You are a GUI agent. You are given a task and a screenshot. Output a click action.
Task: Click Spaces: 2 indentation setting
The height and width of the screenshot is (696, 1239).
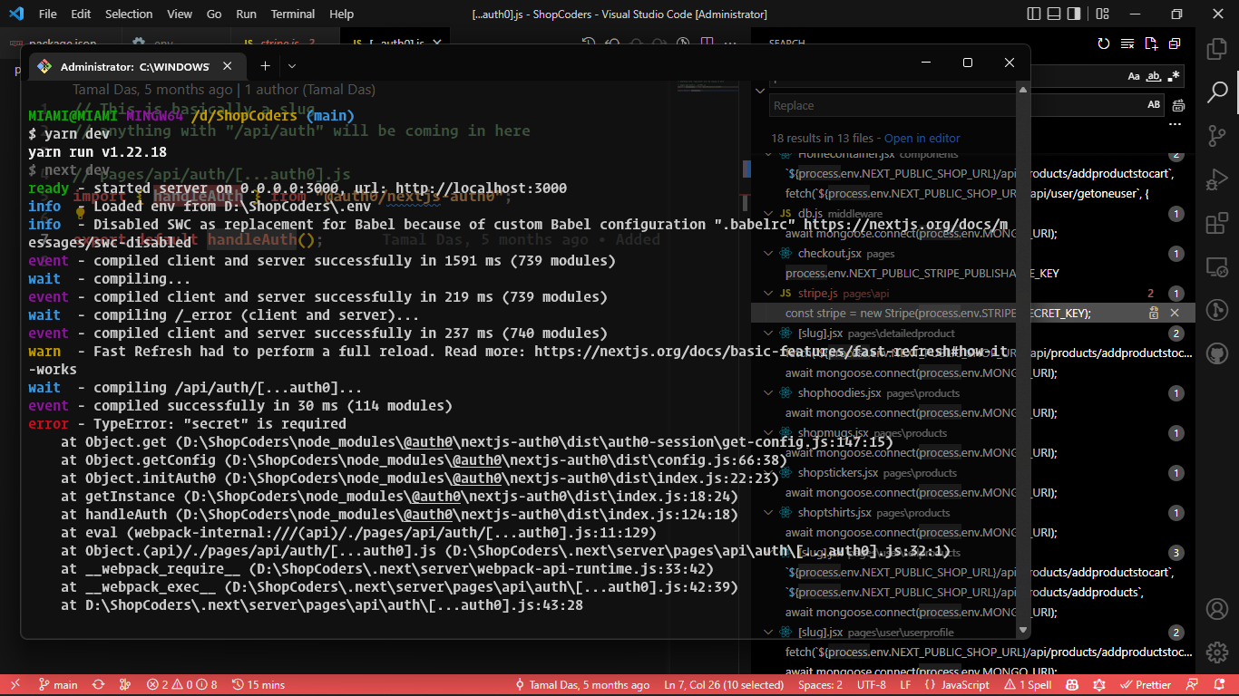point(821,685)
